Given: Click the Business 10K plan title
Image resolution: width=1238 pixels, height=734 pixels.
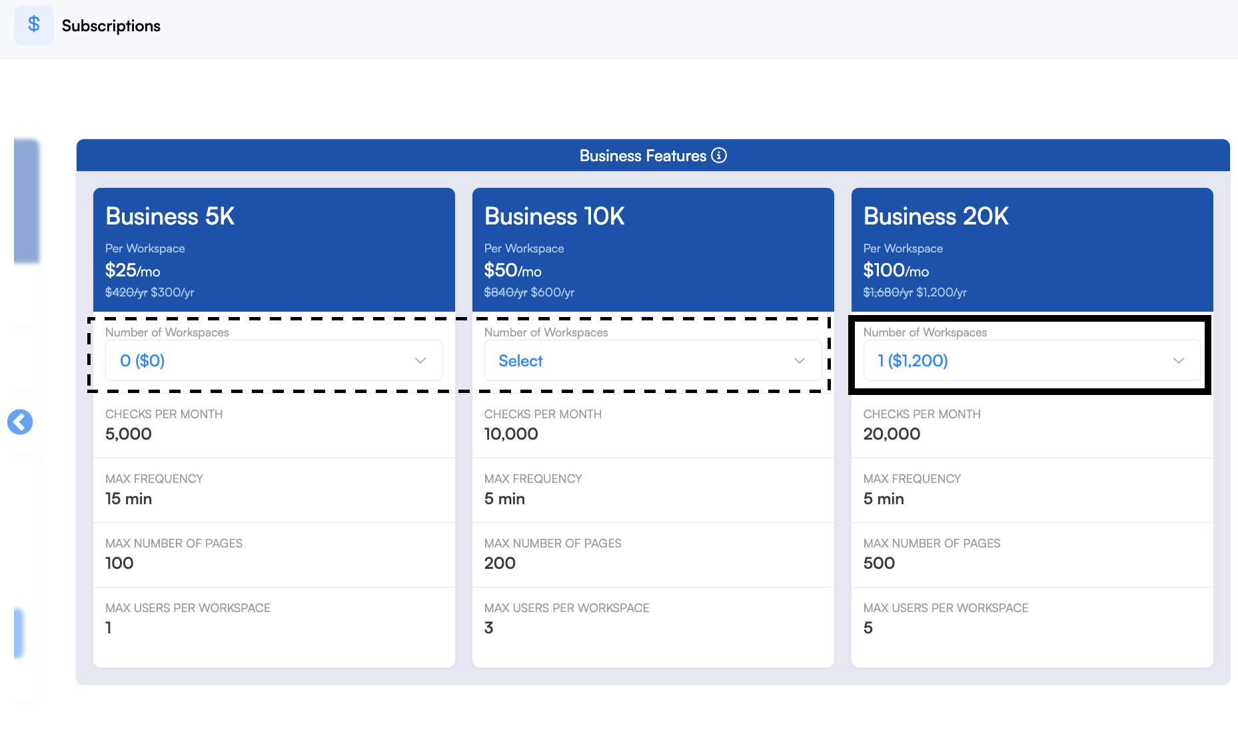Looking at the screenshot, I should tap(554, 216).
